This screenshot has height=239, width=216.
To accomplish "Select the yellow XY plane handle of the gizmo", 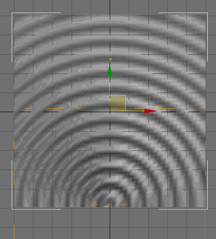I will [x=118, y=103].
